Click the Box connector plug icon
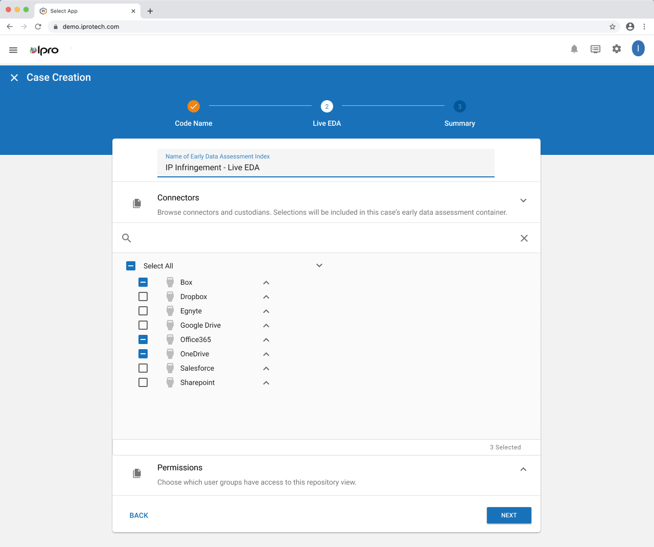The image size is (654, 547). (x=170, y=282)
